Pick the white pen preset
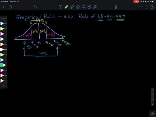The height and width of the screenshot is (117, 156). point(3,49)
